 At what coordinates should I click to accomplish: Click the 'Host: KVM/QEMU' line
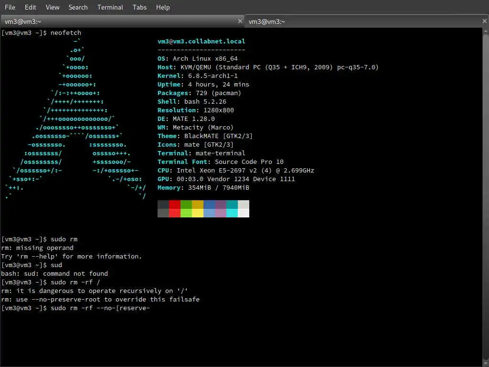point(268,67)
